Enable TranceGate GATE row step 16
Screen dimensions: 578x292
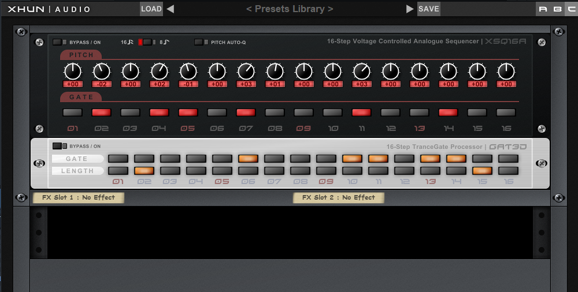pyautogui.click(x=508, y=159)
